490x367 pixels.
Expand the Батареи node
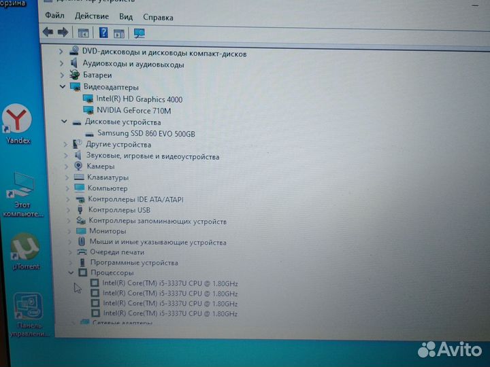click(62, 75)
